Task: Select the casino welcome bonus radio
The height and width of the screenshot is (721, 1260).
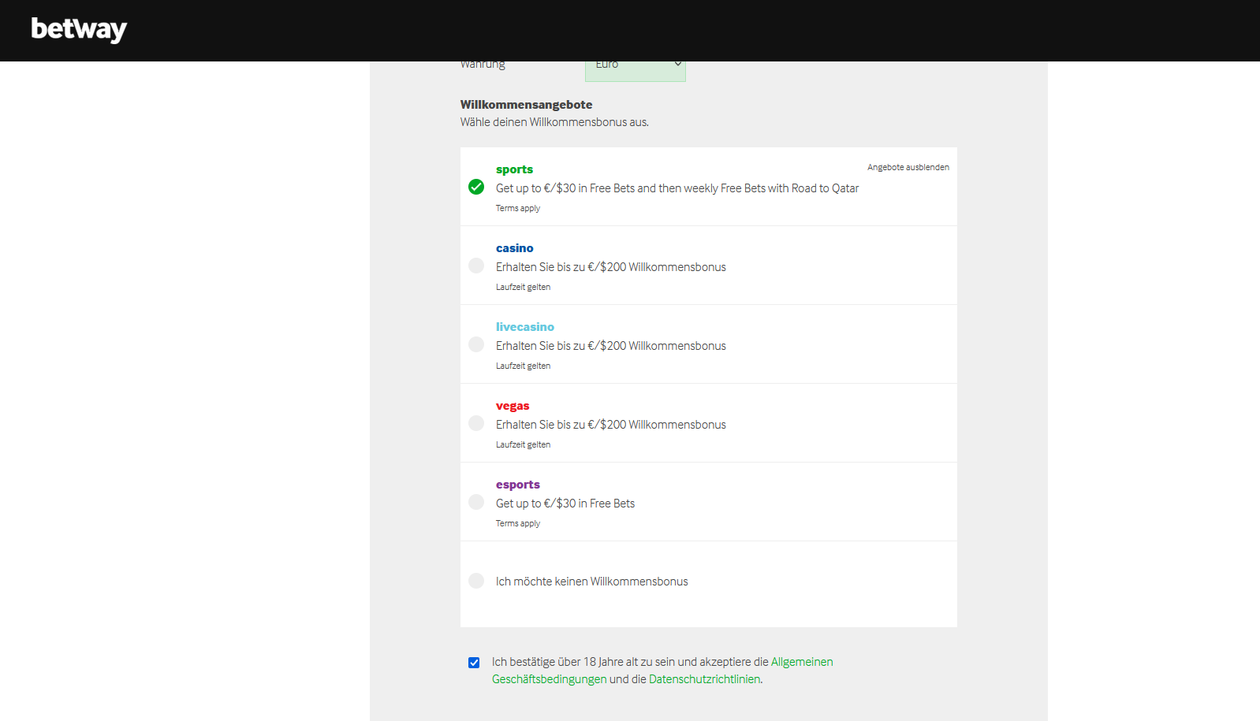Action: 476,266
